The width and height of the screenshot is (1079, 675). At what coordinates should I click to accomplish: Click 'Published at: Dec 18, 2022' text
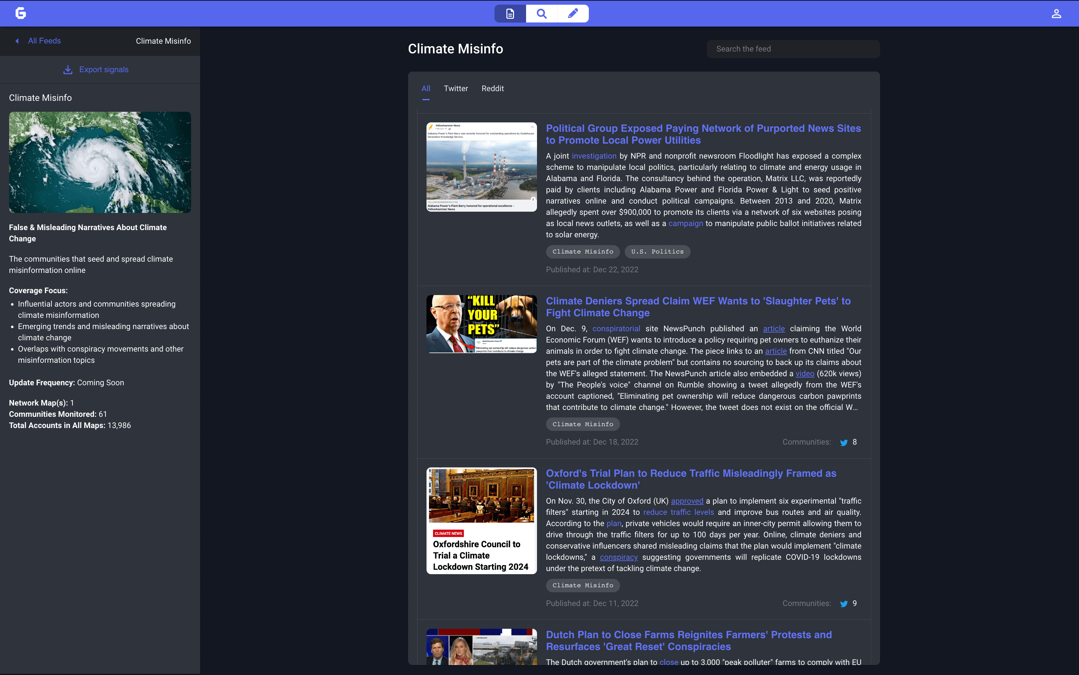coord(592,442)
